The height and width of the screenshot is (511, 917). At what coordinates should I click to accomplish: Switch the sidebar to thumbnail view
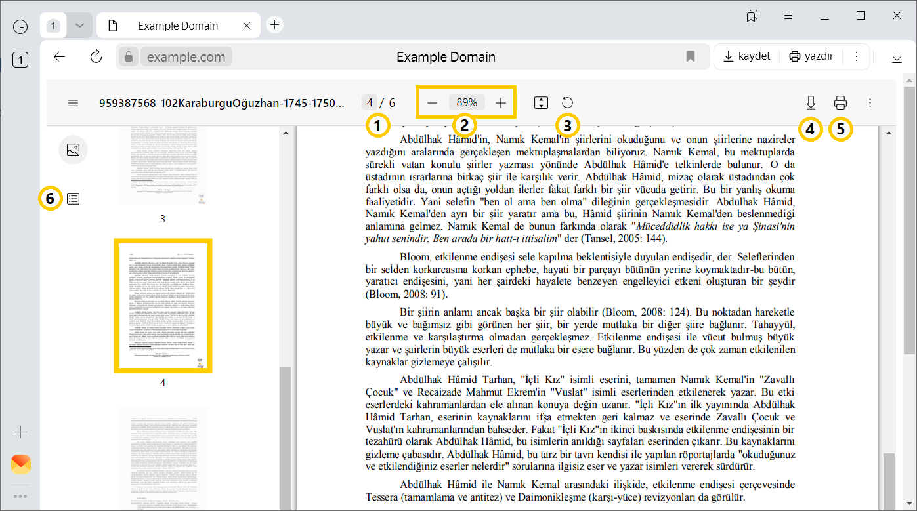tap(73, 150)
